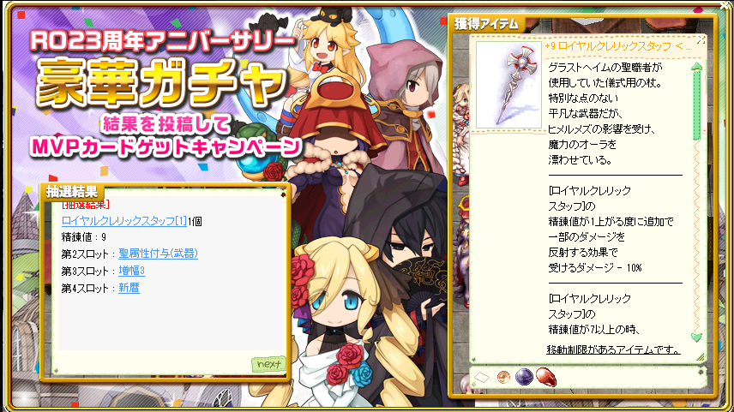The width and height of the screenshot is (734, 412).
Task: Open the 増幅3 enchant link
Action: tap(131, 271)
